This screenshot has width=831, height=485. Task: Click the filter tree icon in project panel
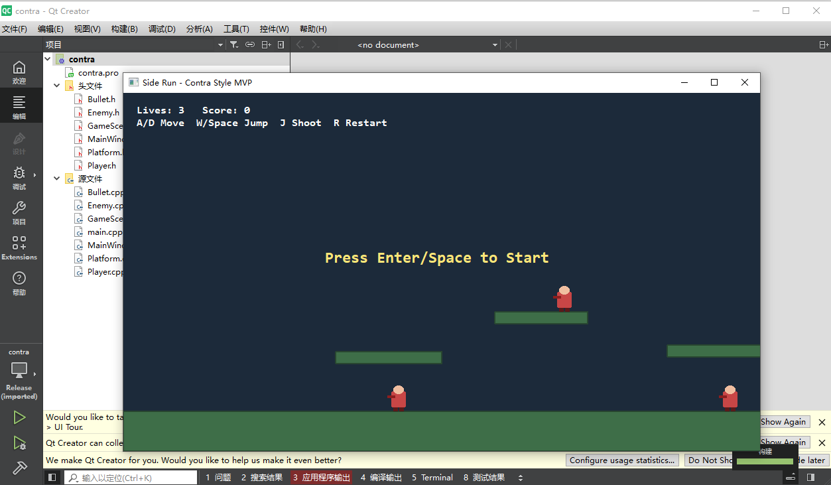[x=234, y=44]
